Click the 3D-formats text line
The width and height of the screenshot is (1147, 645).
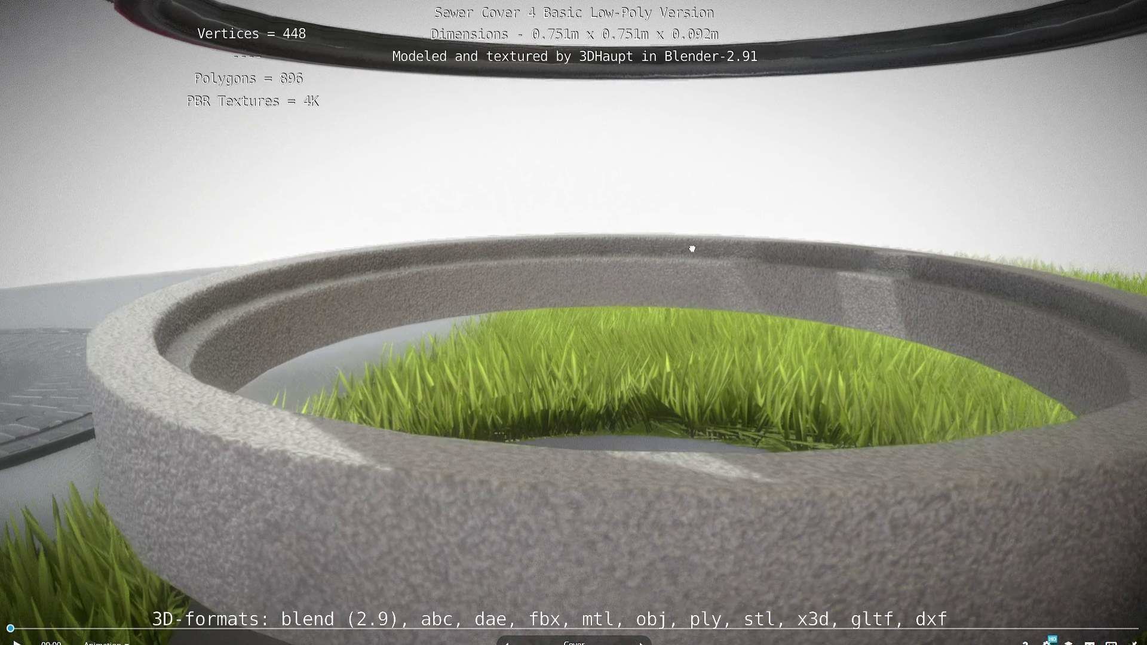(550, 619)
